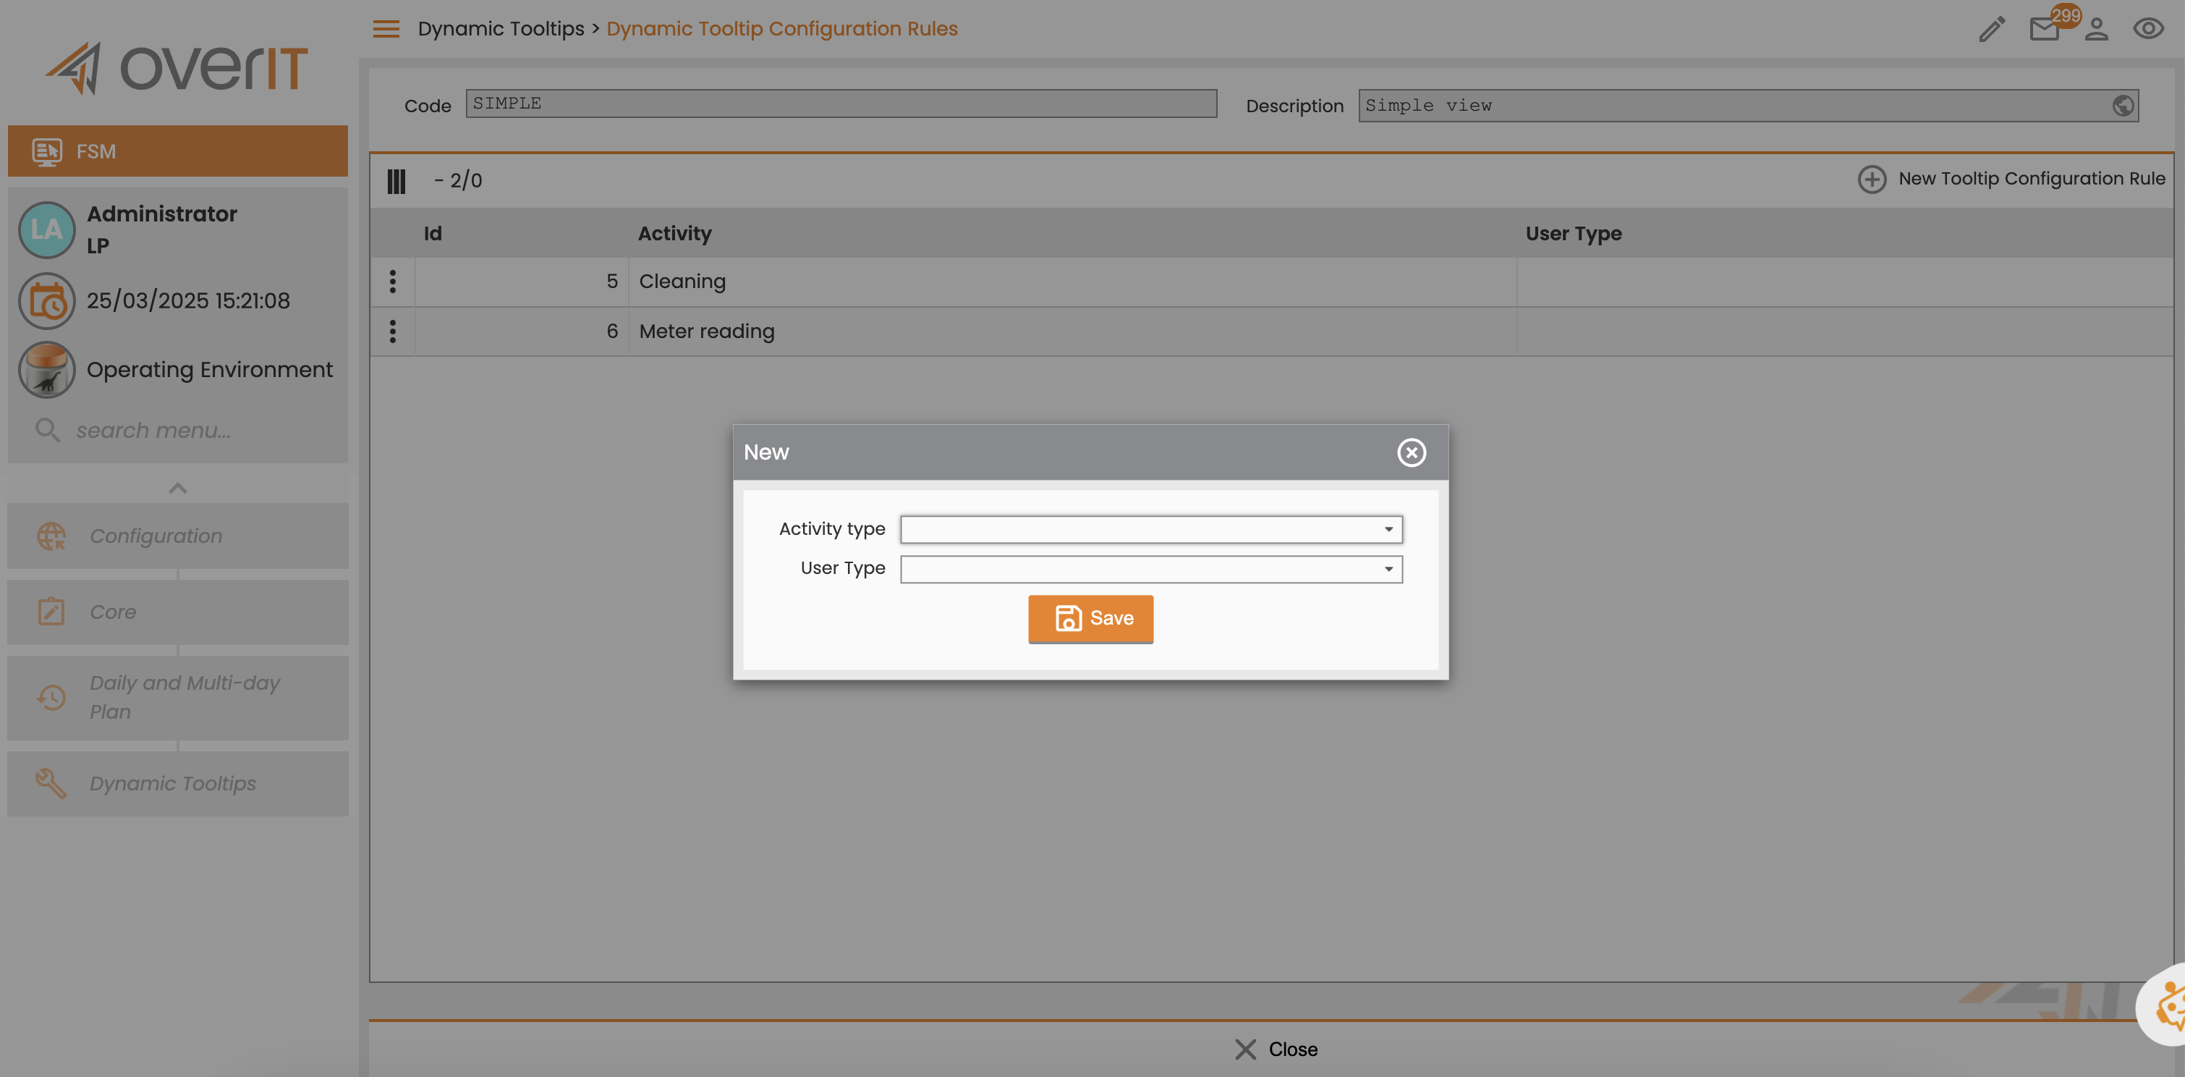The height and width of the screenshot is (1077, 2185).
Task: Click the Operating Environment icon
Action: click(x=46, y=369)
